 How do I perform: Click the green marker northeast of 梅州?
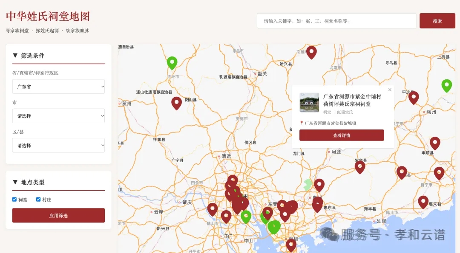[447, 85]
